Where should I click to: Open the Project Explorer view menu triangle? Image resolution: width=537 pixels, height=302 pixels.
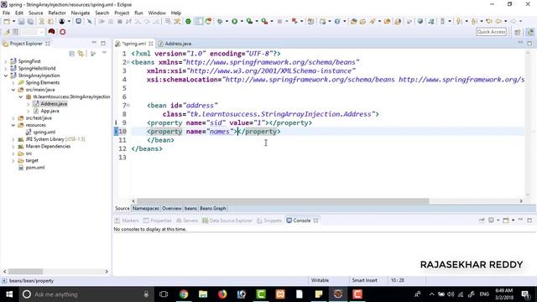click(x=104, y=53)
